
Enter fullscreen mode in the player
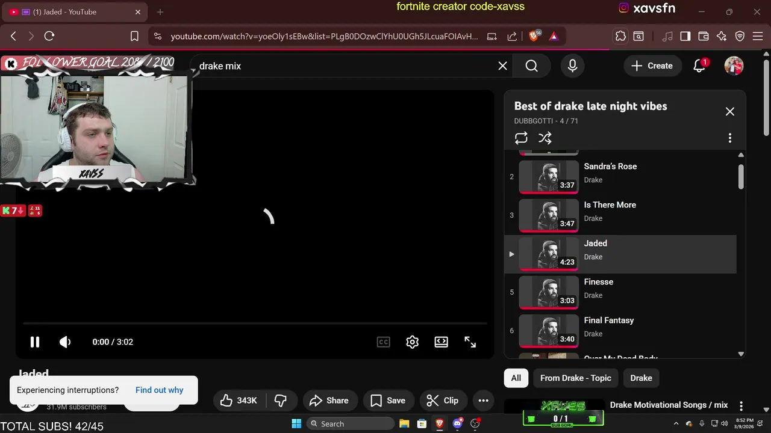[470, 342]
